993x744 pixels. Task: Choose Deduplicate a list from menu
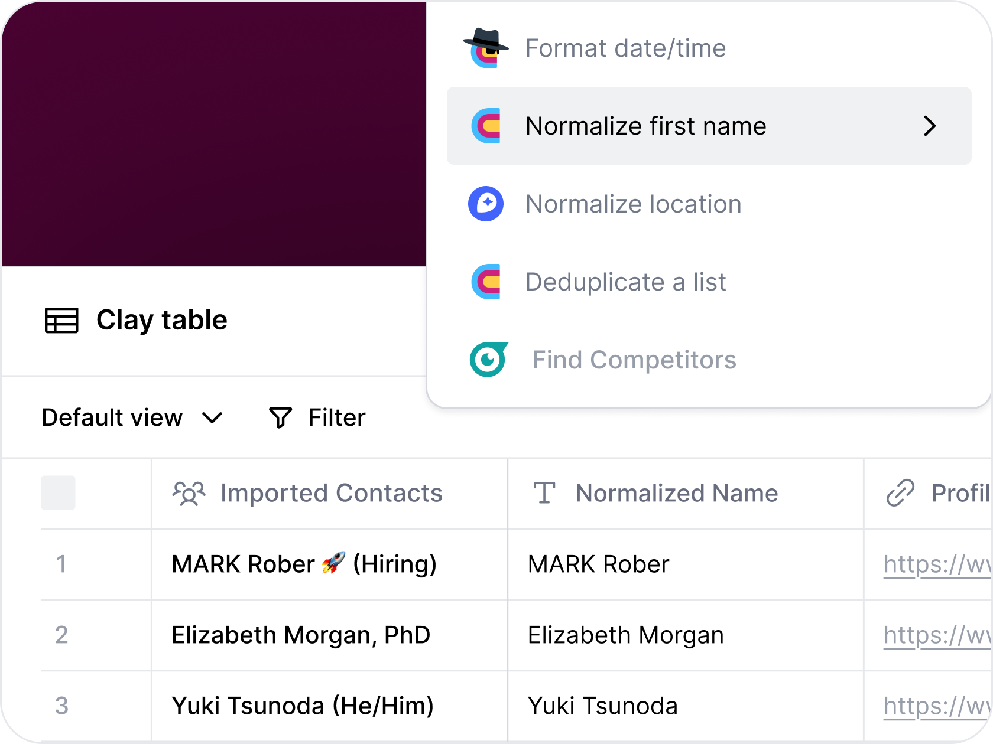pos(625,282)
